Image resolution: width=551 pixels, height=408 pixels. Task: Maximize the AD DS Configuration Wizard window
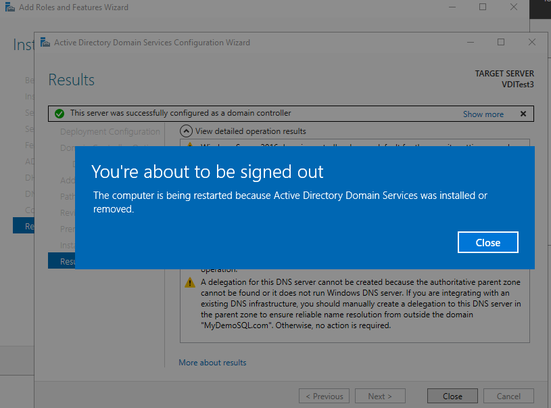click(501, 42)
